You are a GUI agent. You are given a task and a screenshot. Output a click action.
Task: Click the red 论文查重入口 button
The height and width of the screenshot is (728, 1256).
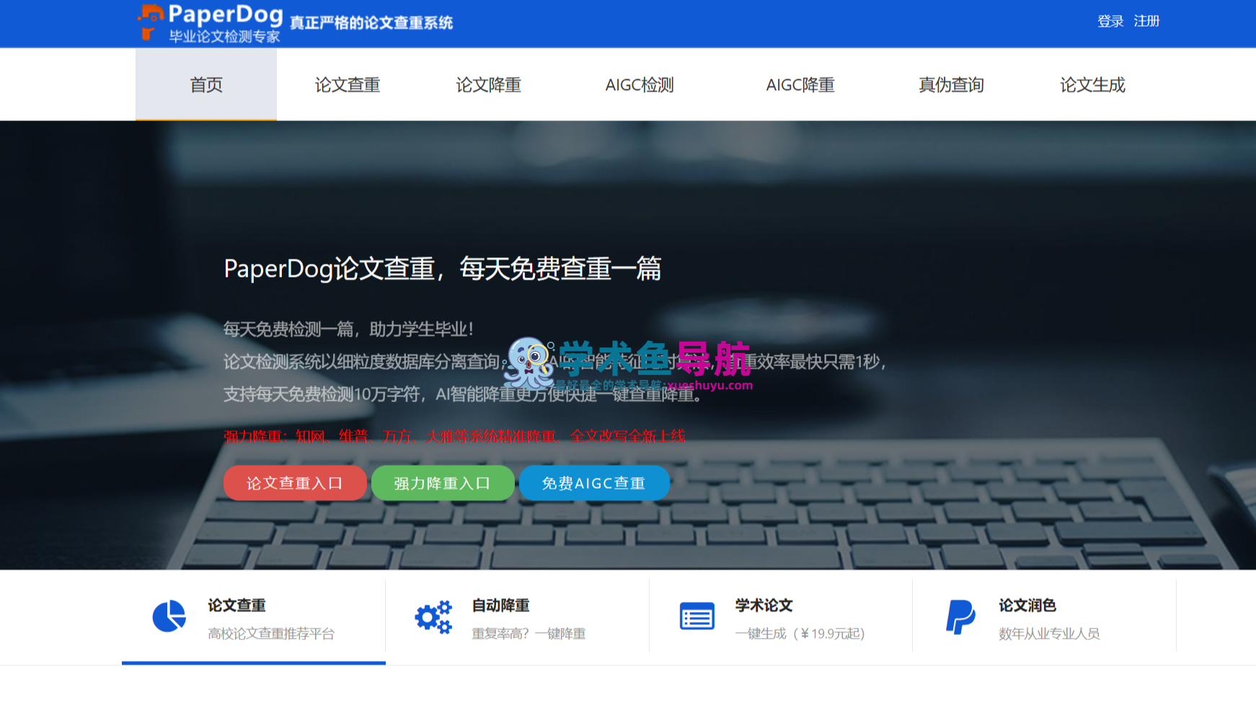295,483
